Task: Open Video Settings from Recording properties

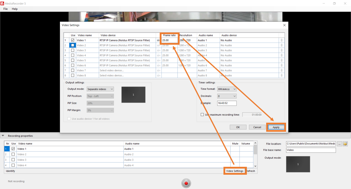Action: [235, 171]
